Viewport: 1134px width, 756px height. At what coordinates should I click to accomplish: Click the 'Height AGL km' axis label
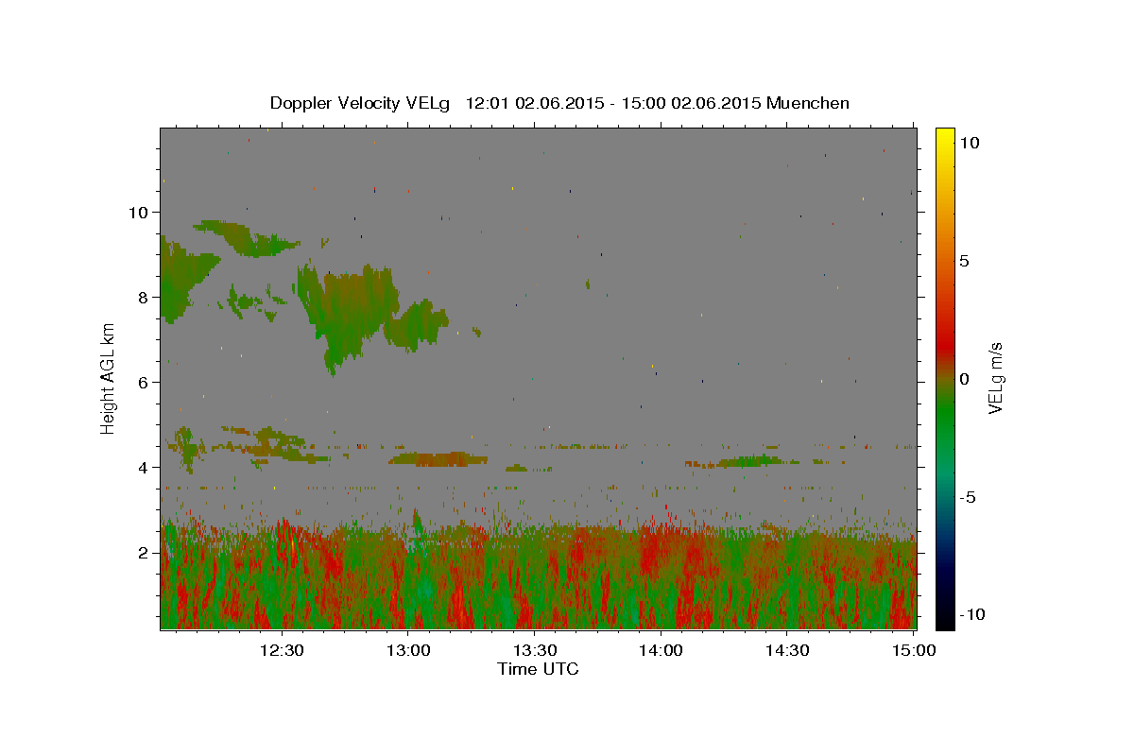point(109,379)
